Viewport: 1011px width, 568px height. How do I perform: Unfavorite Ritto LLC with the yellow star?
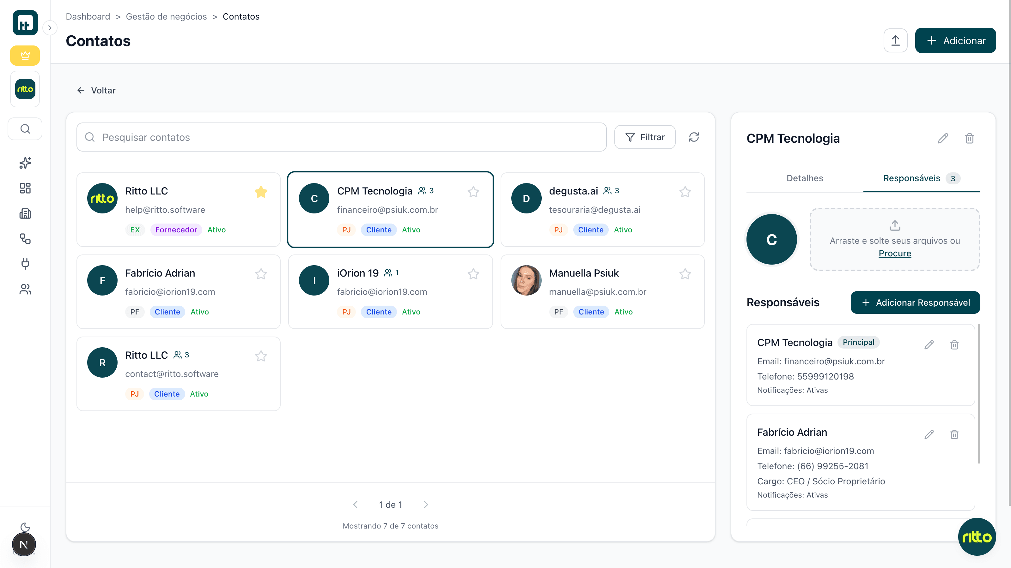pyautogui.click(x=261, y=192)
